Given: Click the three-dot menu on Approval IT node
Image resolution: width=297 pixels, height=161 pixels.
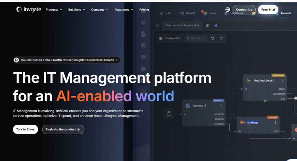Looking at the screenshot, I should [221, 106].
